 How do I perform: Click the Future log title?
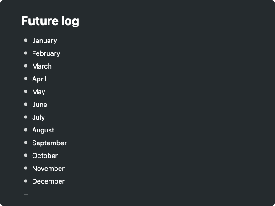(x=50, y=21)
